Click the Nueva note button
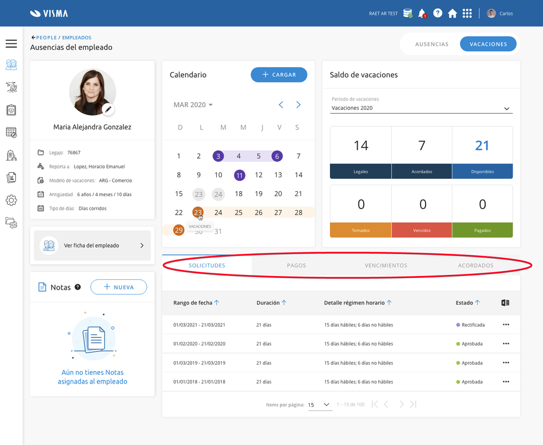The width and height of the screenshot is (543, 445). point(119,287)
